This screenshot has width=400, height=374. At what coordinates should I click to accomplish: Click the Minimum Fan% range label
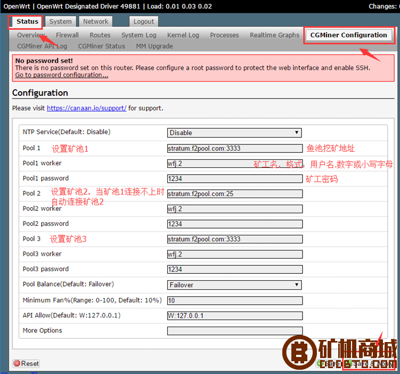tap(92, 300)
